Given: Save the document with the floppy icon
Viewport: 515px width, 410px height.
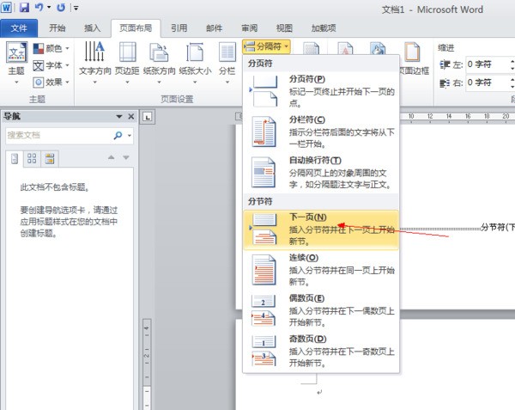Looking at the screenshot, I should click(24, 7).
